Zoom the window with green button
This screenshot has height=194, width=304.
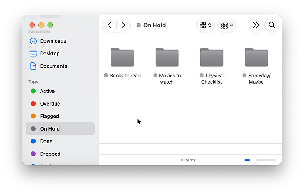click(x=50, y=25)
